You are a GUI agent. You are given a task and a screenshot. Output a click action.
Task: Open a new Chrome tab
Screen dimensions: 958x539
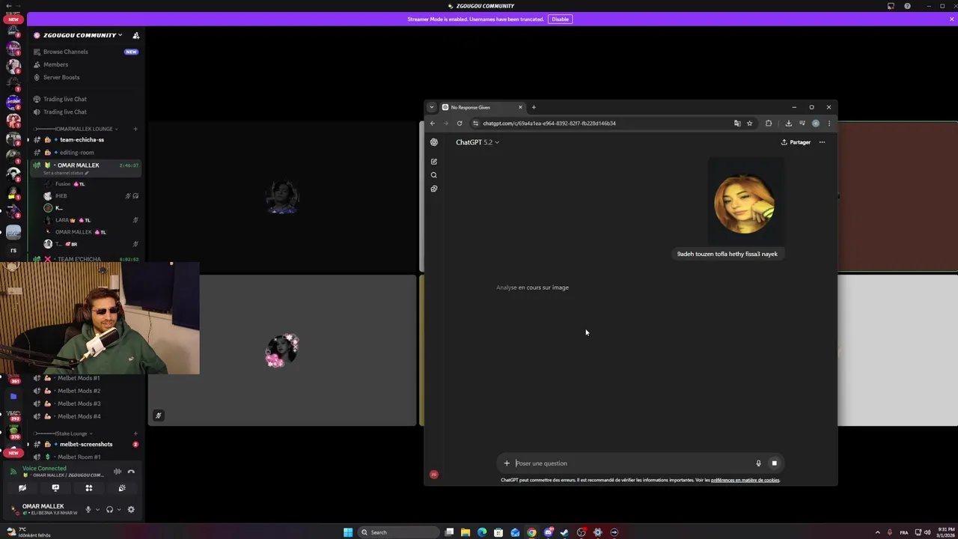pos(534,107)
